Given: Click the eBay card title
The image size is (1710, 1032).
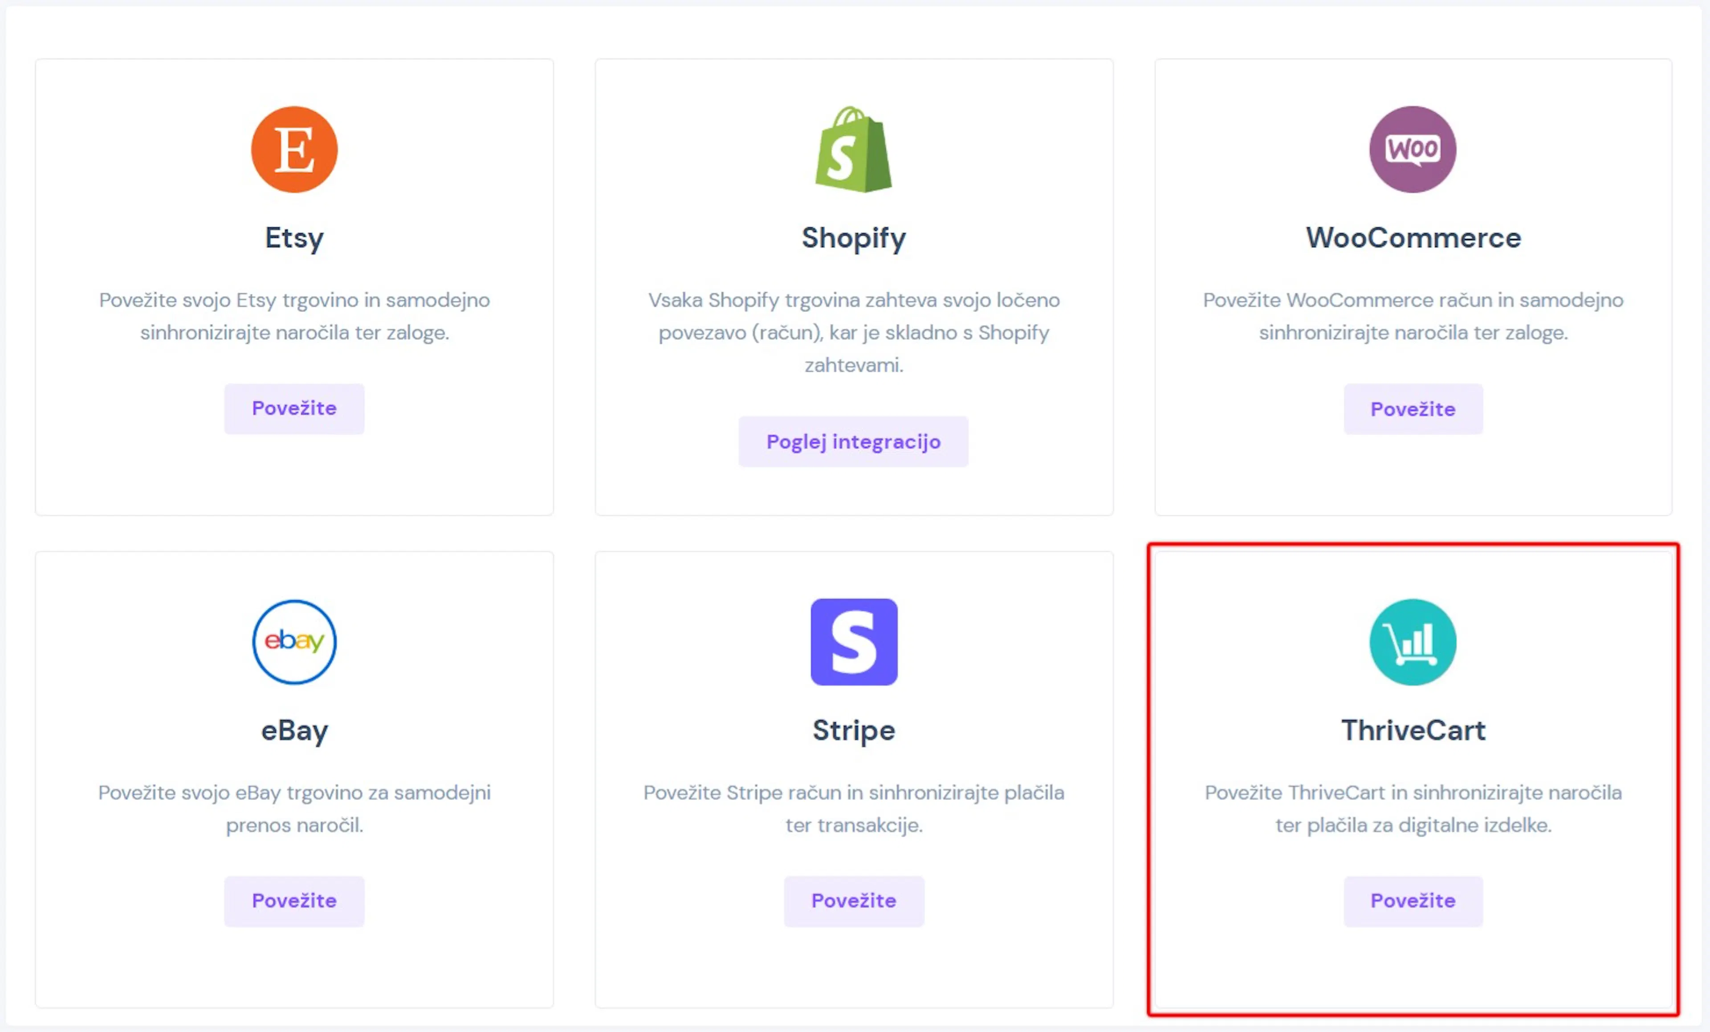Looking at the screenshot, I should coord(294,731).
